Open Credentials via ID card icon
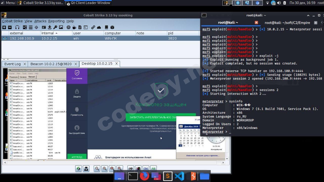The width and height of the screenshot is (324, 182). click(44, 27)
